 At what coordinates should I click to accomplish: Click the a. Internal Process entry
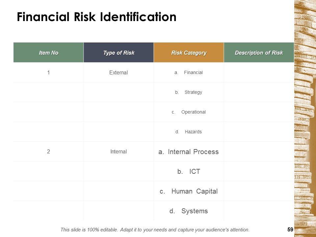189,152
